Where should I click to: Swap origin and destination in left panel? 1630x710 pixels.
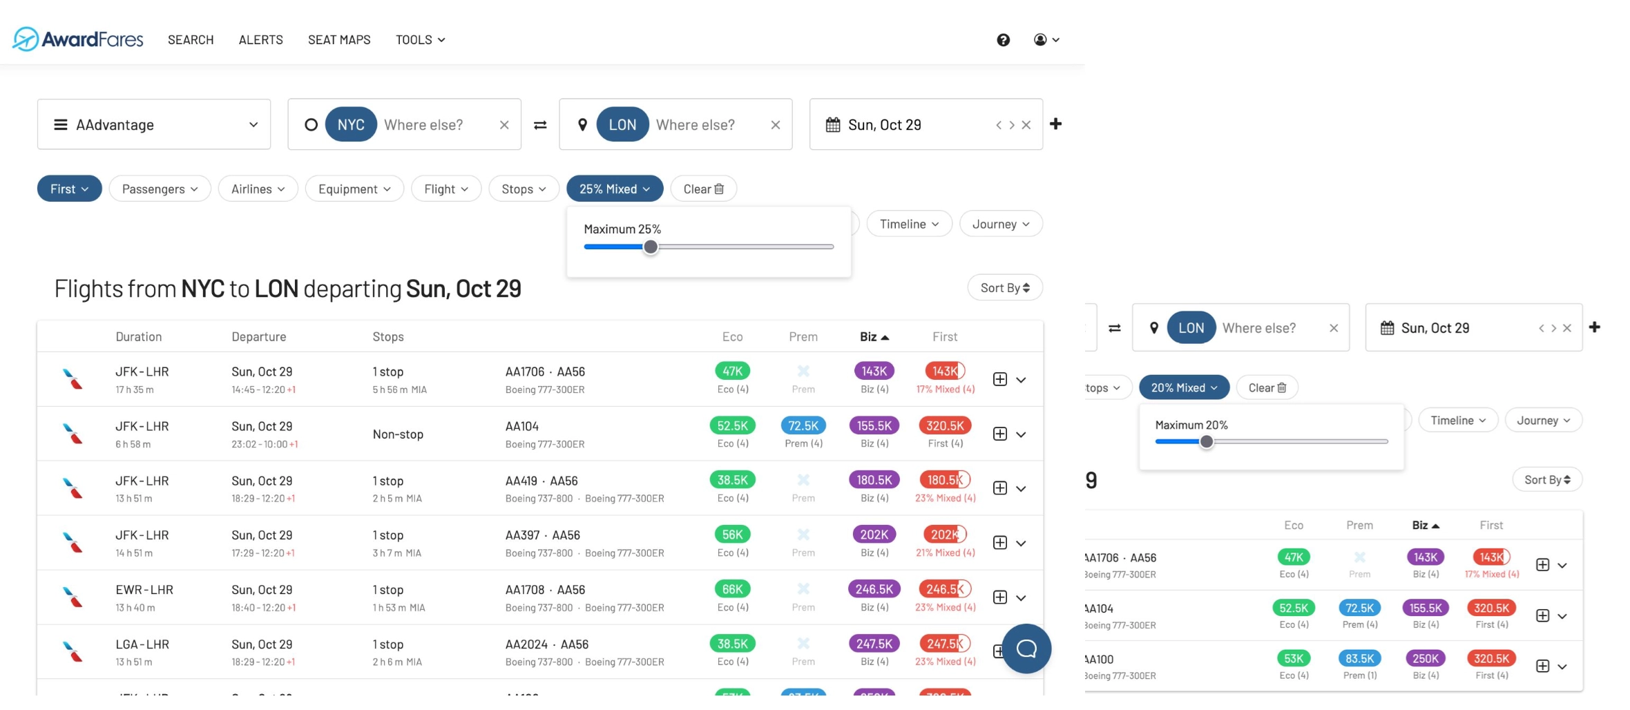pos(540,125)
